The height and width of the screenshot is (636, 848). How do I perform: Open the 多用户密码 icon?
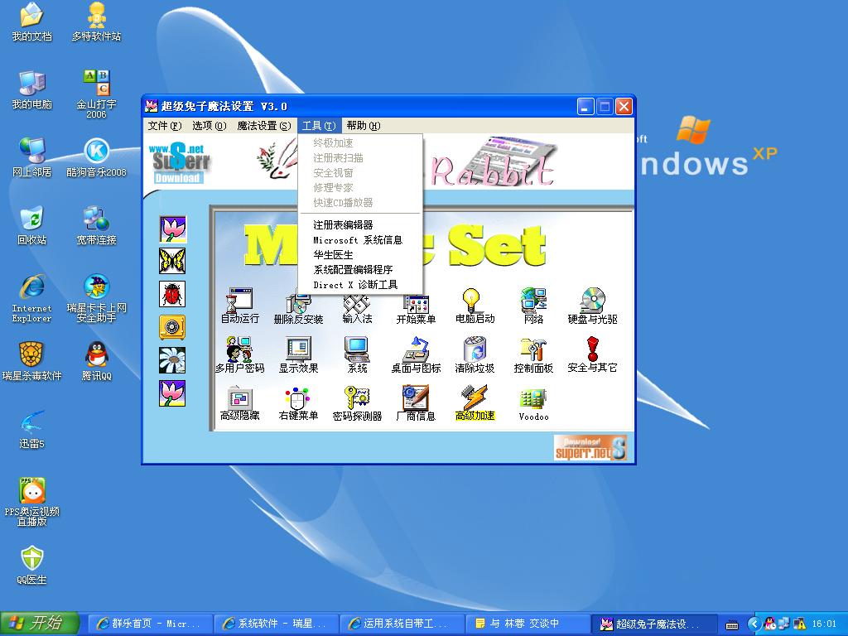point(239,354)
